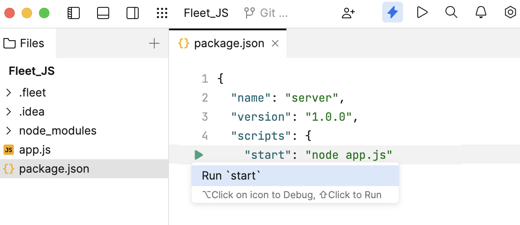520x225 pixels.
Task: Open the grid apps menu icon
Action: [x=162, y=13]
